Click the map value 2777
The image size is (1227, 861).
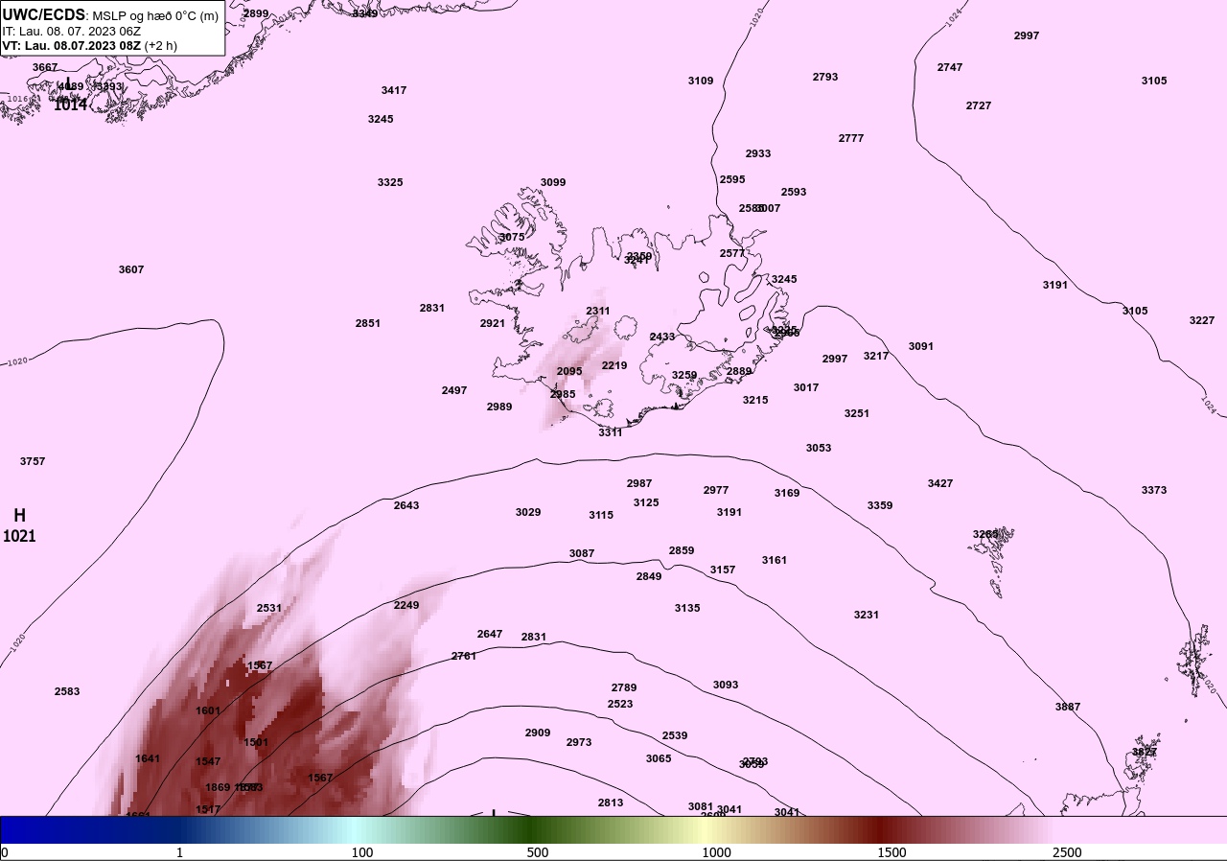point(851,138)
